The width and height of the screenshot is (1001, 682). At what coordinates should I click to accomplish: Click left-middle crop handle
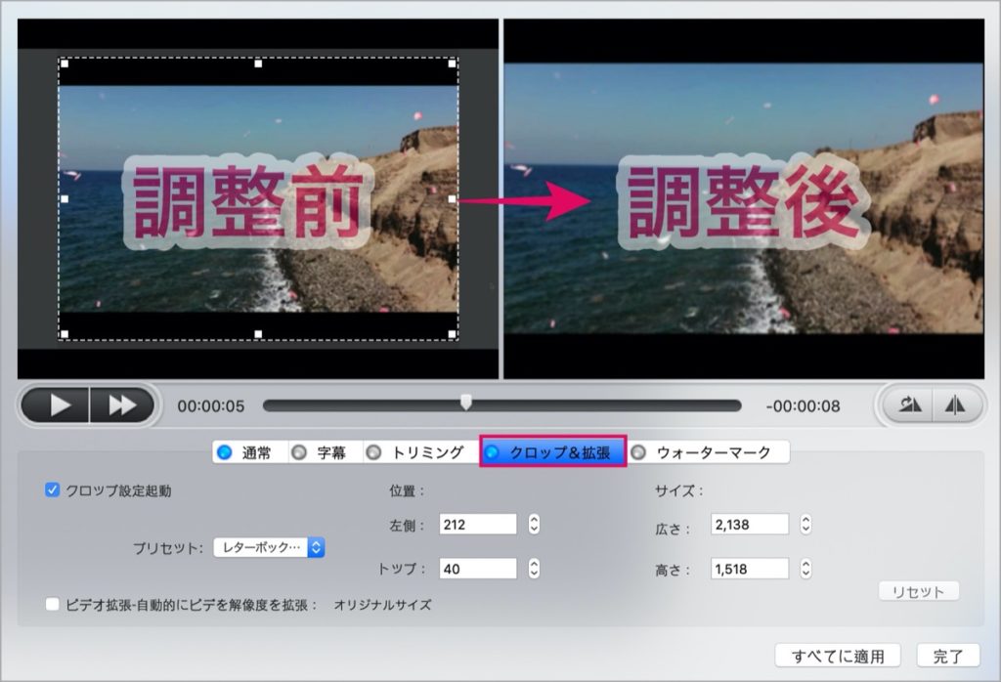point(65,199)
